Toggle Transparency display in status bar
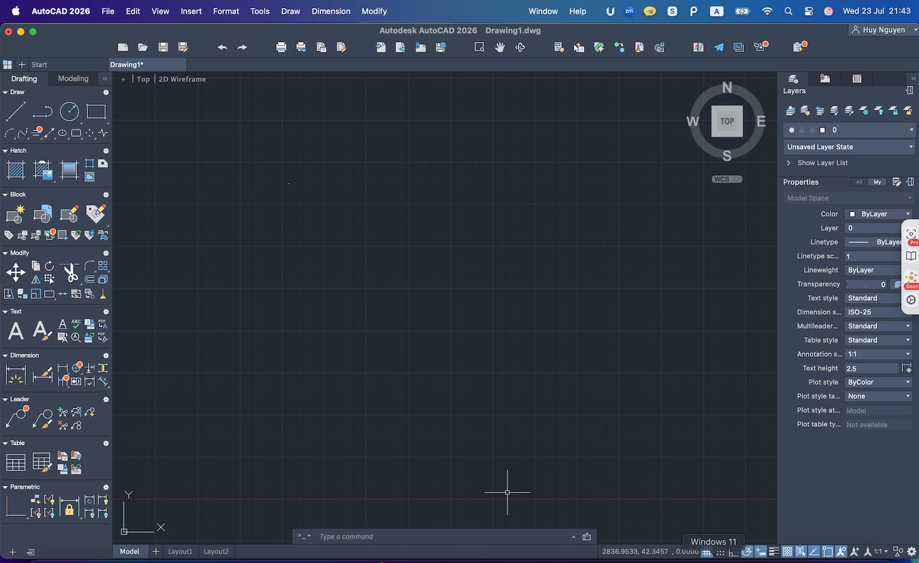 pyautogui.click(x=787, y=552)
